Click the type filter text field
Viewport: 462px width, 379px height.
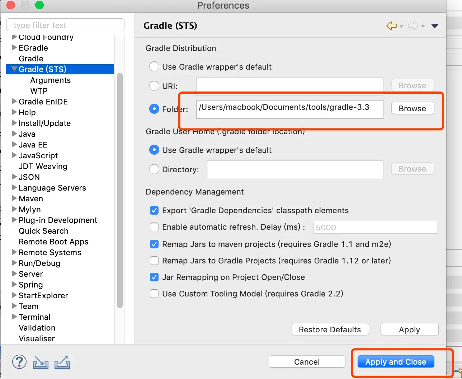[65, 25]
